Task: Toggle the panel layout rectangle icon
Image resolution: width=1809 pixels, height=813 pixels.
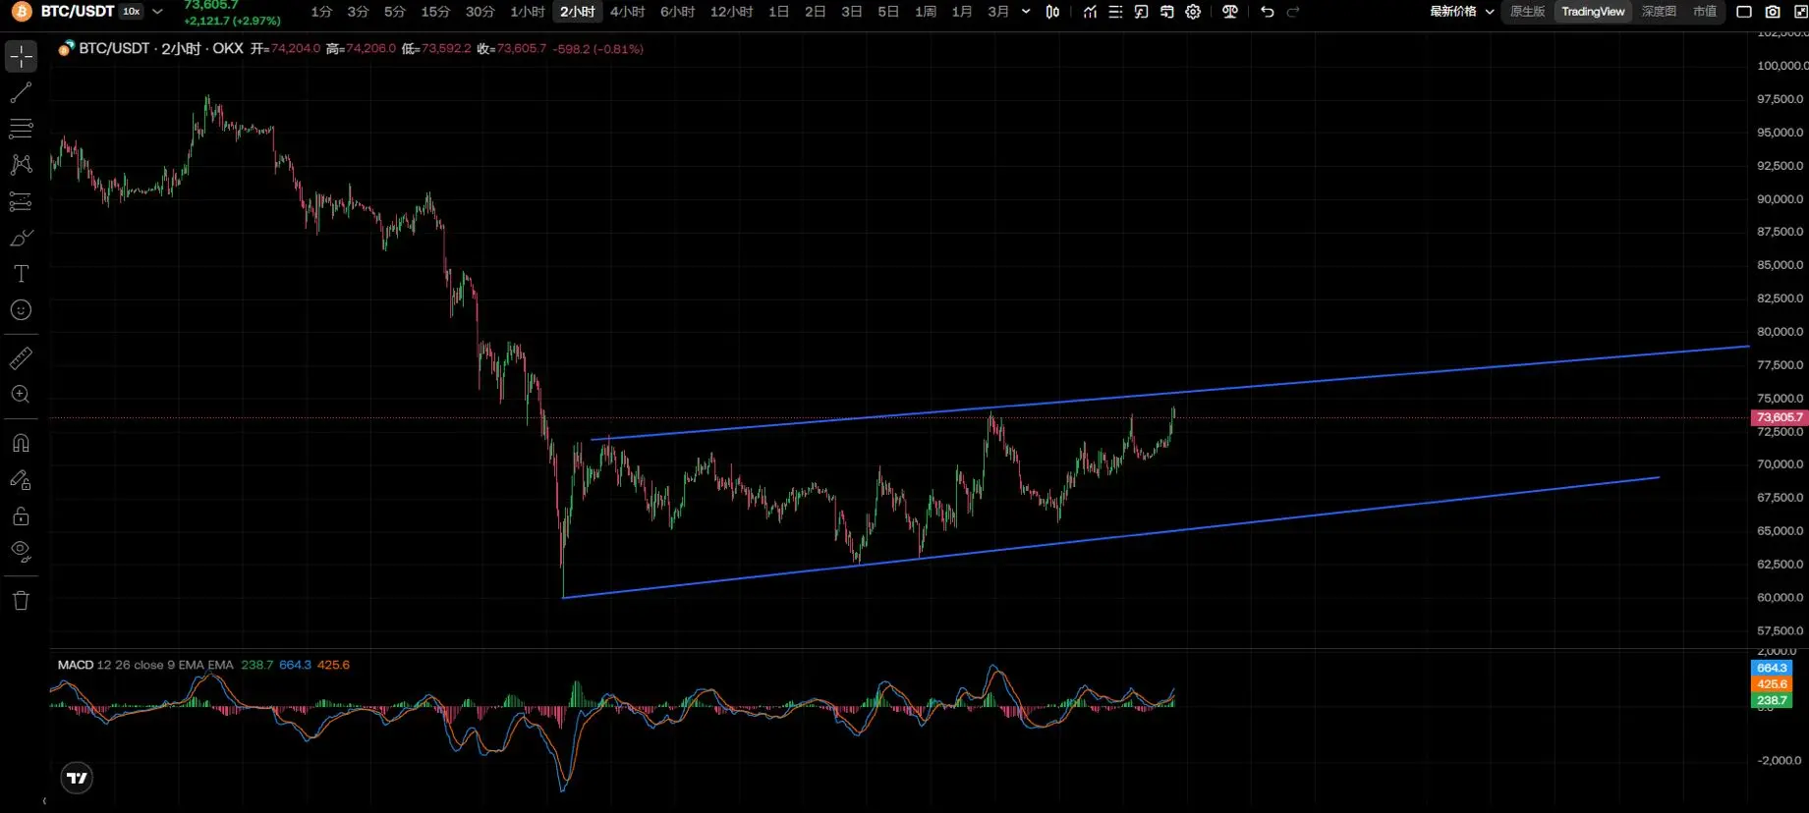Action: [1744, 12]
